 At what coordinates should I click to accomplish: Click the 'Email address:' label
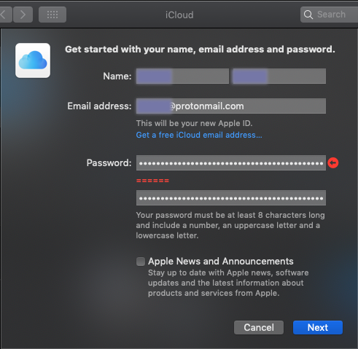99,106
